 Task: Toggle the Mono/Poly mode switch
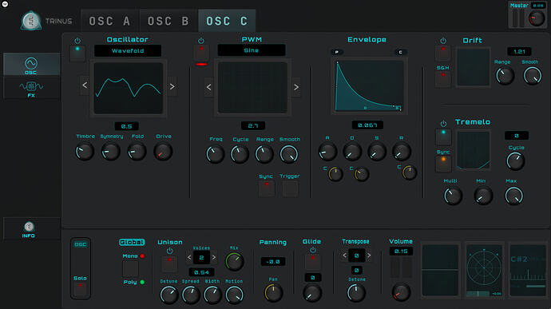[130, 269]
